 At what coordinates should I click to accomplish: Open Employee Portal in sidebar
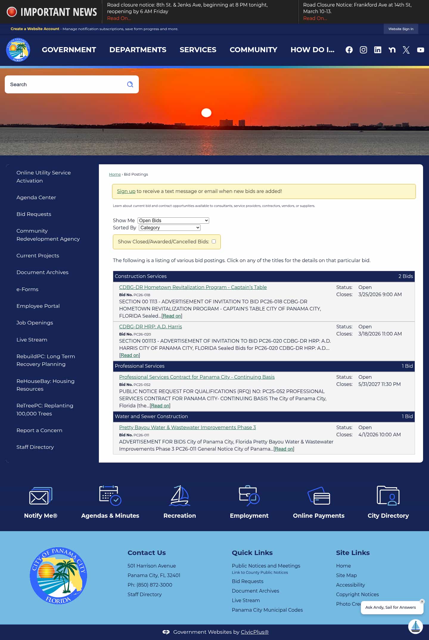[38, 306]
